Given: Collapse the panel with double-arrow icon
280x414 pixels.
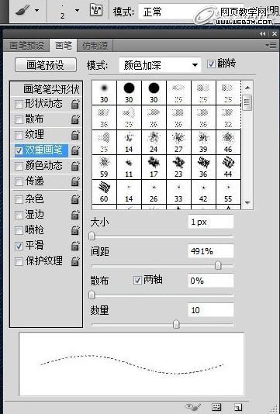Looking at the screenshot, I should coord(262,33).
